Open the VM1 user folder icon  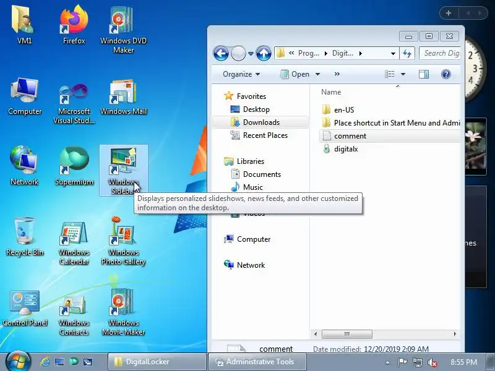24,25
